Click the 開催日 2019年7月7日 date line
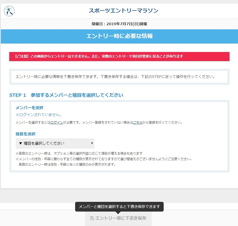 pos(119,24)
